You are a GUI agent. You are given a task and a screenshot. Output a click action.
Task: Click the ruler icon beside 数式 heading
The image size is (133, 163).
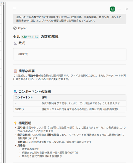coord(15,43)
